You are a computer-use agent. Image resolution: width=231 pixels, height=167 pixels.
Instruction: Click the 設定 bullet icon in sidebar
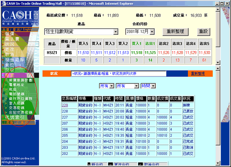tap(3, 76)
